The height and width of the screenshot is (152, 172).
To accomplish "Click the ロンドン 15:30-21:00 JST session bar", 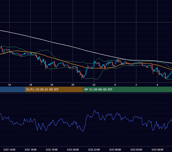I will pyautogui.click(x=54, y=89).
